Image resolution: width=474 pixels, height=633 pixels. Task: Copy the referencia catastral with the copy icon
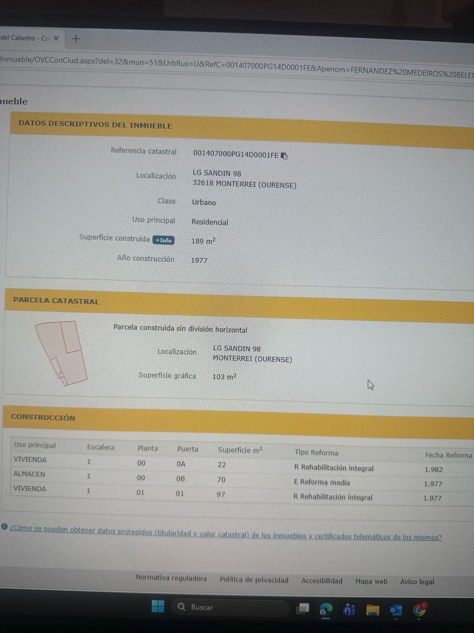click(x=284, y=156)
